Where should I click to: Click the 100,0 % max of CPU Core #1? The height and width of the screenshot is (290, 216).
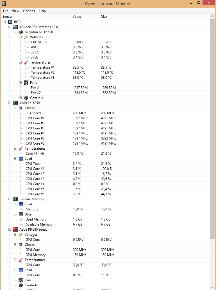[x=107, y=169]
